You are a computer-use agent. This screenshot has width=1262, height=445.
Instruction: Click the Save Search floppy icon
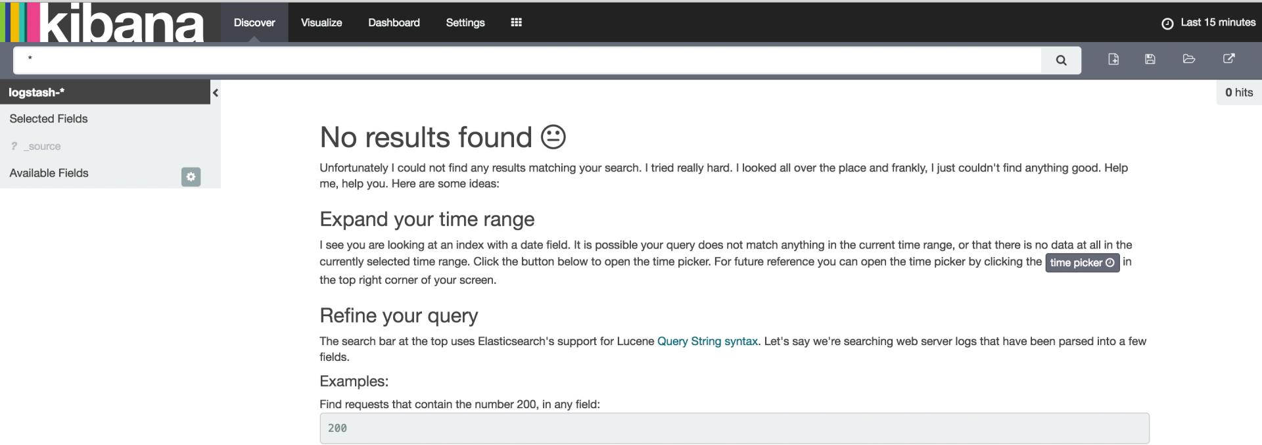1150,59
